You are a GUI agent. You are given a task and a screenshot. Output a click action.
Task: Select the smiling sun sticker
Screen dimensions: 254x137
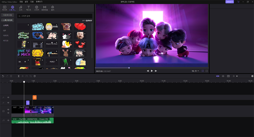tap(38, 53)
